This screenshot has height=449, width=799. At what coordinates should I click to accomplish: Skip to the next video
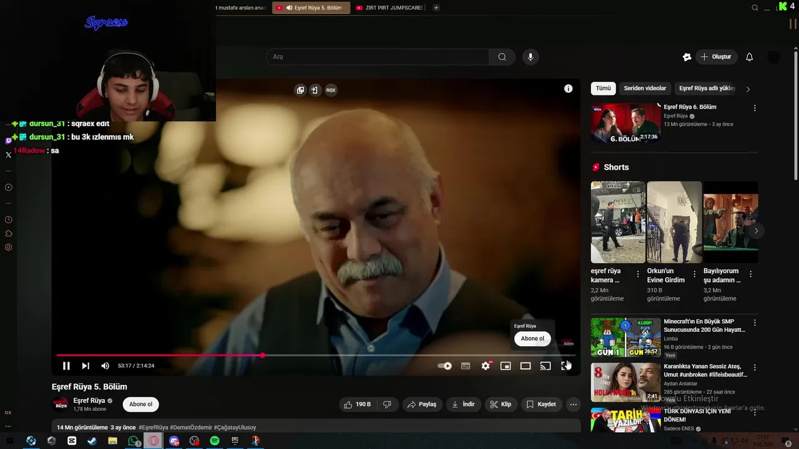click(x=86, y=366)
